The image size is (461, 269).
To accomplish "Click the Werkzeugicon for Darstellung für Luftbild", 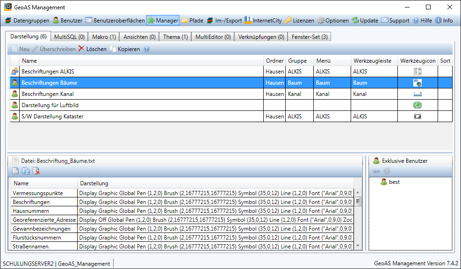I will tap(418, 105).
